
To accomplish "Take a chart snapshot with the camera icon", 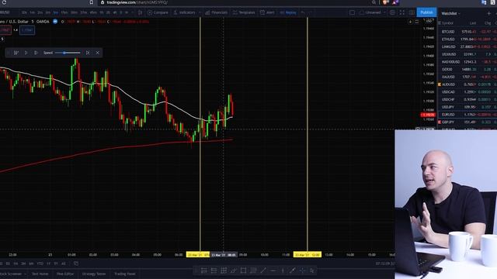I will 412,12.
